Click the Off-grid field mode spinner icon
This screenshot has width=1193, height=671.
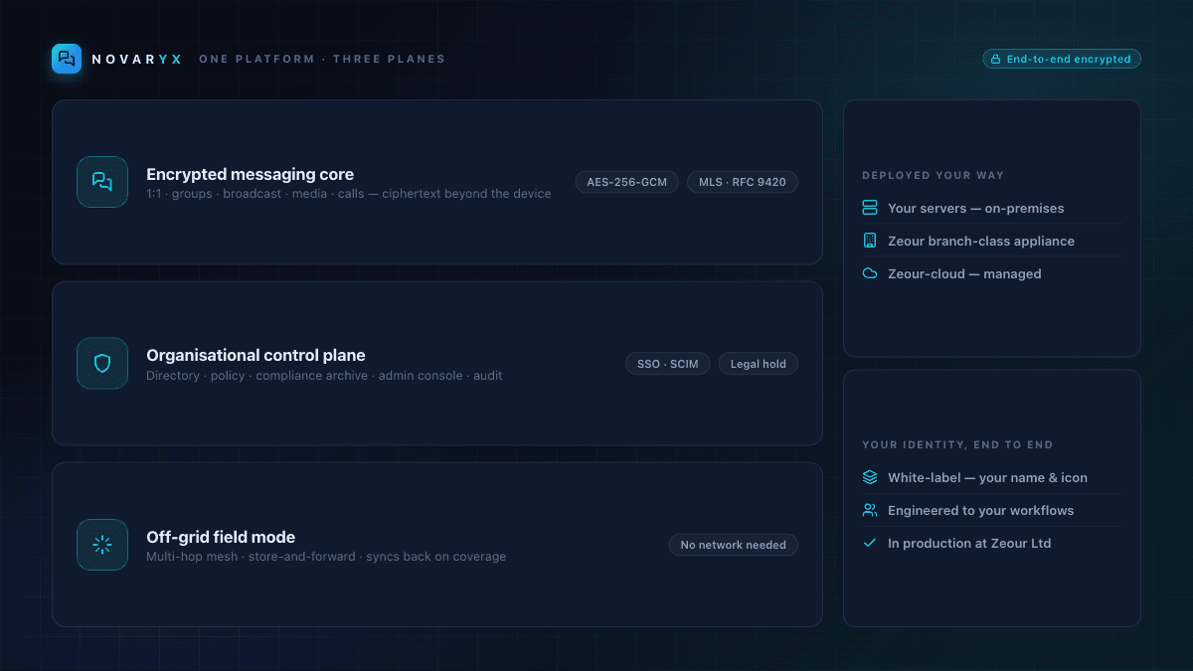tap(102, 545)
